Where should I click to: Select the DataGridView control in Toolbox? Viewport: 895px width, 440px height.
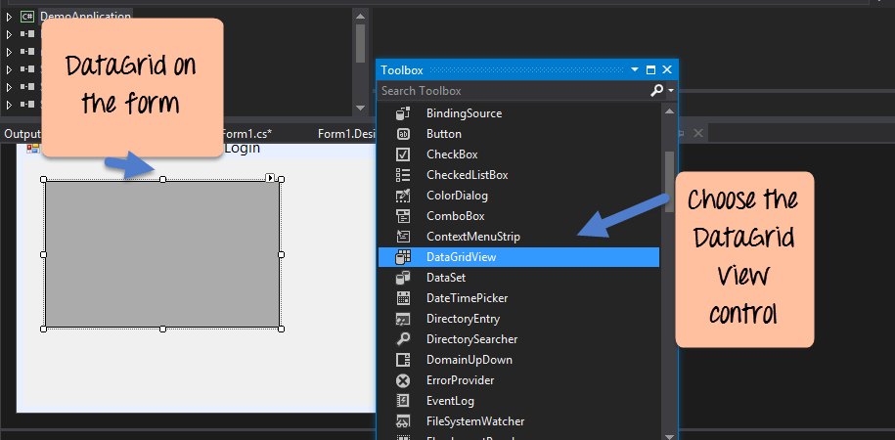[463, 257]
